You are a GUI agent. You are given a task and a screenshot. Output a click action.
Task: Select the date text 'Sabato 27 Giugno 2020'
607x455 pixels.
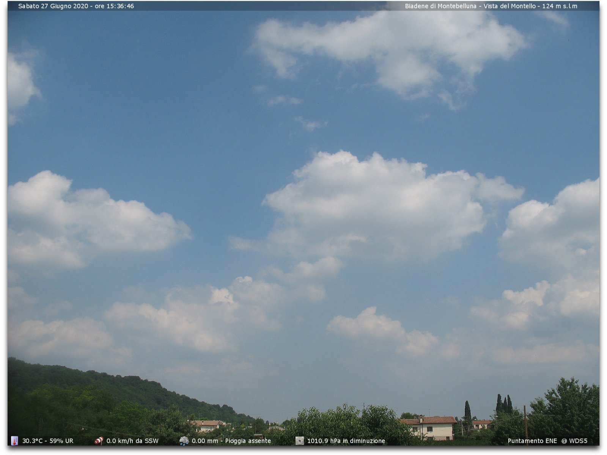[53, 6]
